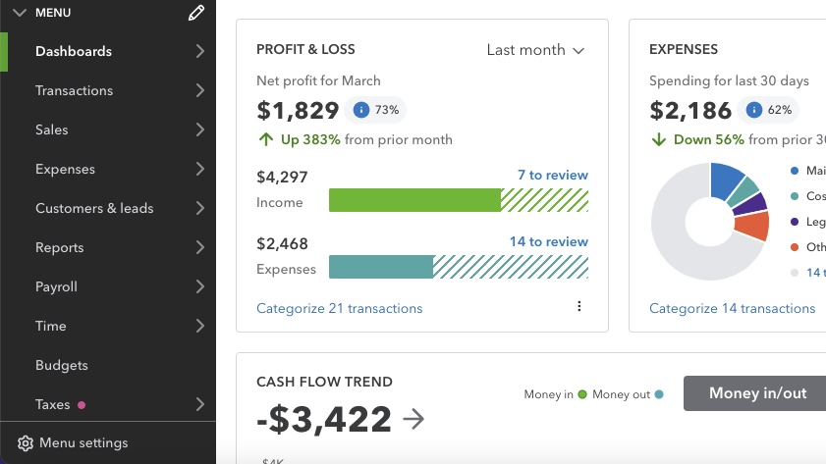Select Reports in the sidebar menu
The width and height of the screenshot is (826, 464).
[60, 247]
